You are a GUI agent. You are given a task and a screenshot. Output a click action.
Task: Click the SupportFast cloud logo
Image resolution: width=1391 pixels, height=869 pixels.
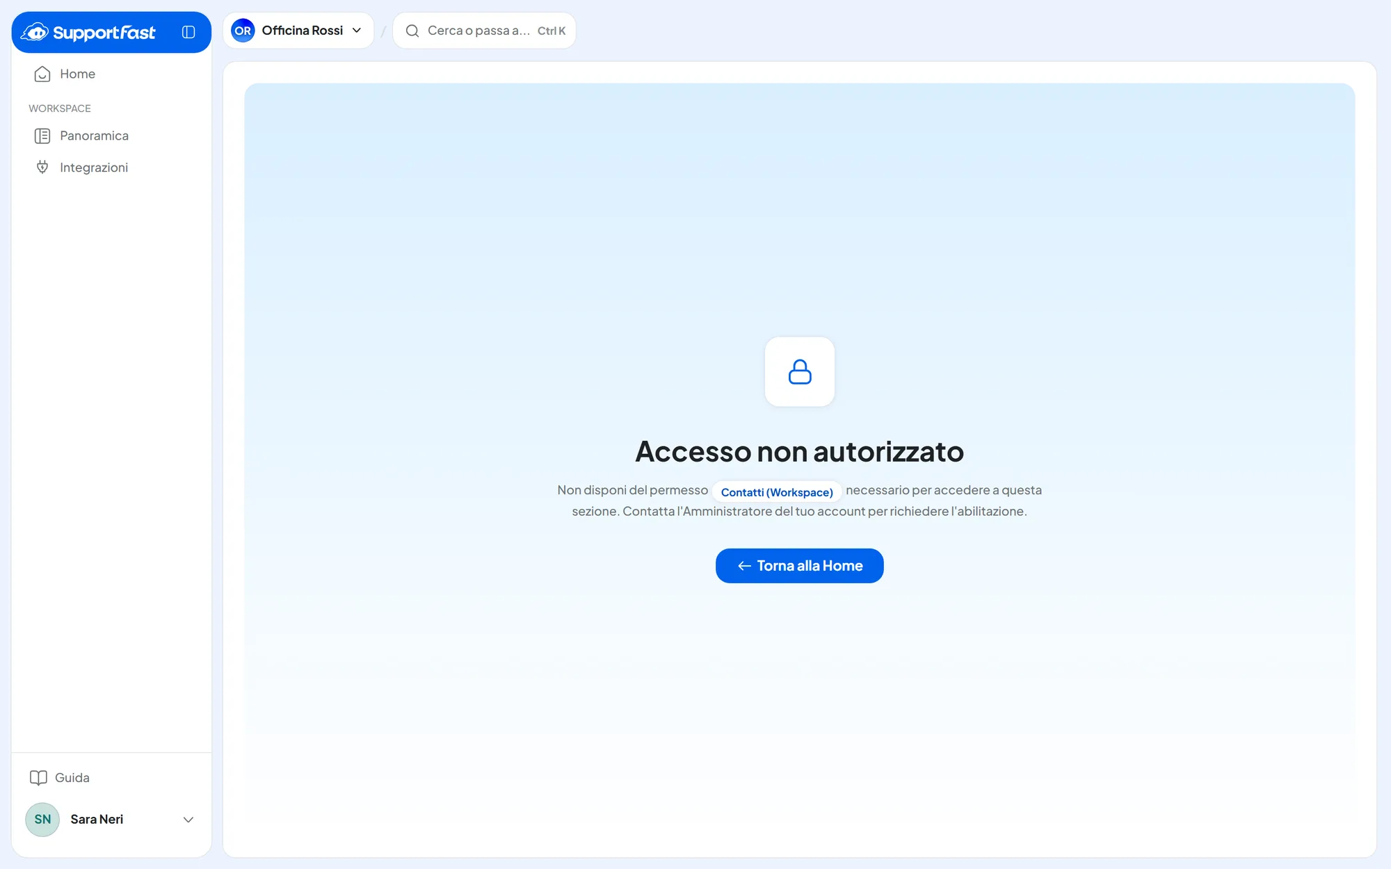pos(35,32)
